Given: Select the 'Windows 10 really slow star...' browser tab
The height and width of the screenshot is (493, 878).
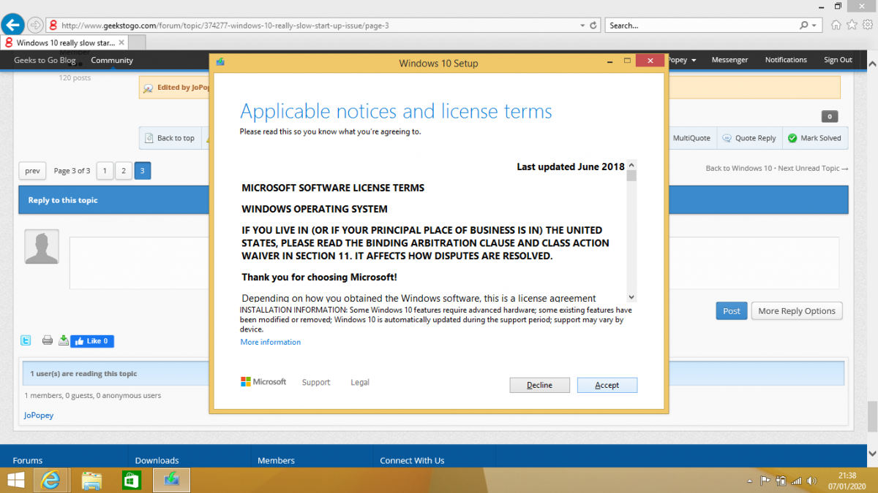Looking at the screenshot, I should [64, 42].
